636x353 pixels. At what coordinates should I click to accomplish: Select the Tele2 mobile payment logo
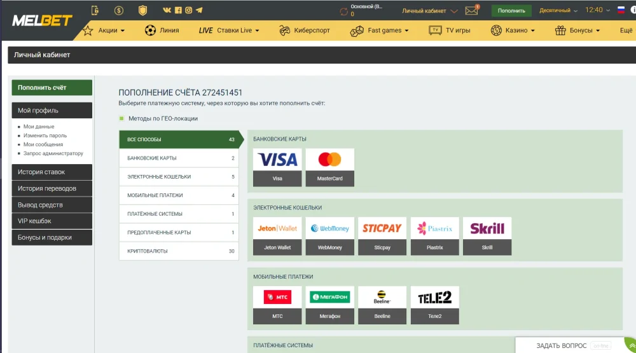tap(434, 298)
